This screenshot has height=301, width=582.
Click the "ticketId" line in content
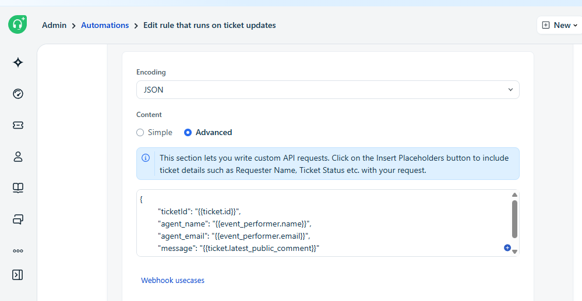[x=200, y=211]
